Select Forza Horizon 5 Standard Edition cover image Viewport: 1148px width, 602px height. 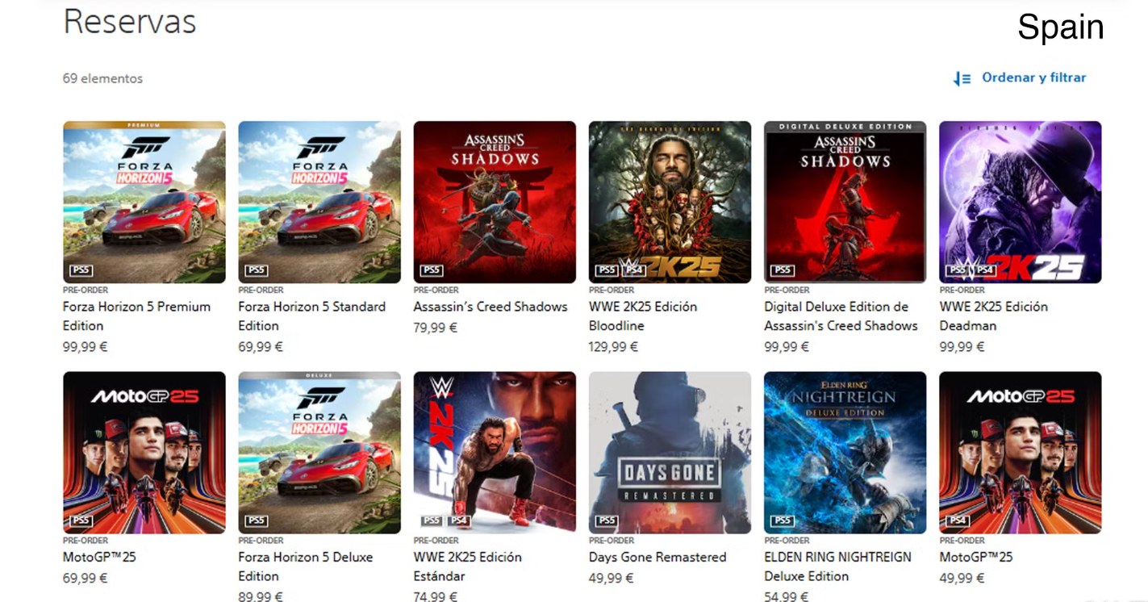tap(319, 202)
